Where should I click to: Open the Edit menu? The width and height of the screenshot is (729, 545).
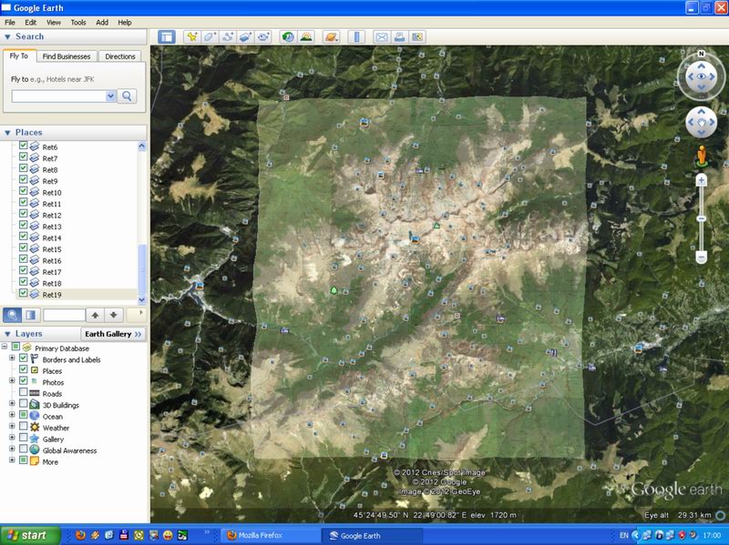click(31, 22)
